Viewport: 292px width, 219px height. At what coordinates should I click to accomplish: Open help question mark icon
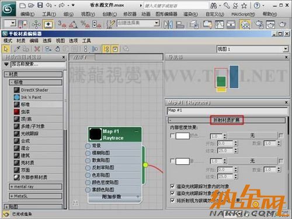coord(257,5)
